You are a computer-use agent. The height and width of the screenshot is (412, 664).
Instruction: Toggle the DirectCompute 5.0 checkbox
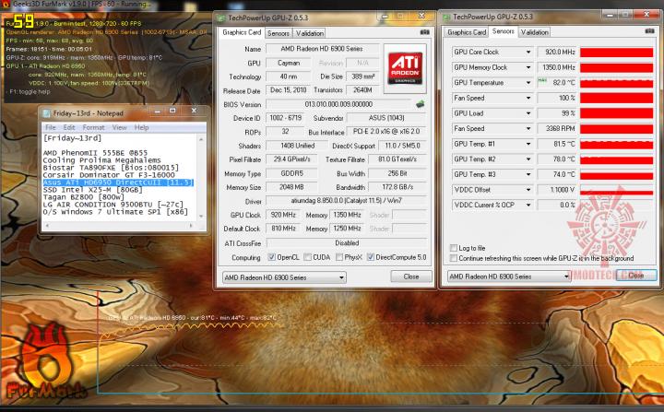[x=371, y=257]
